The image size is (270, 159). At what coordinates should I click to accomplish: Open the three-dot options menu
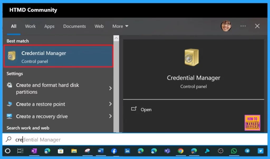tap(243, 26)
